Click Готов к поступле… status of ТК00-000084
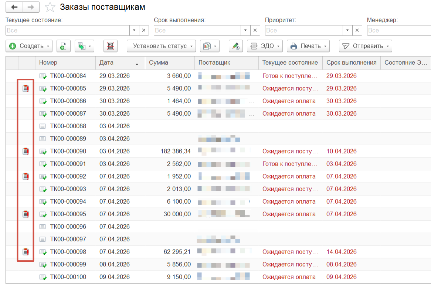The width and height of the screenshot is (431, 285). tap(290, 76)
